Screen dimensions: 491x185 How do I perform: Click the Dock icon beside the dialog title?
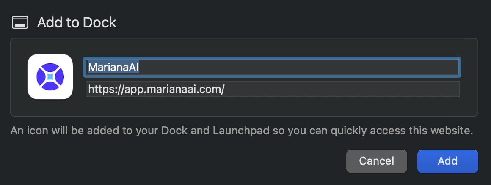tap(20, 22)
